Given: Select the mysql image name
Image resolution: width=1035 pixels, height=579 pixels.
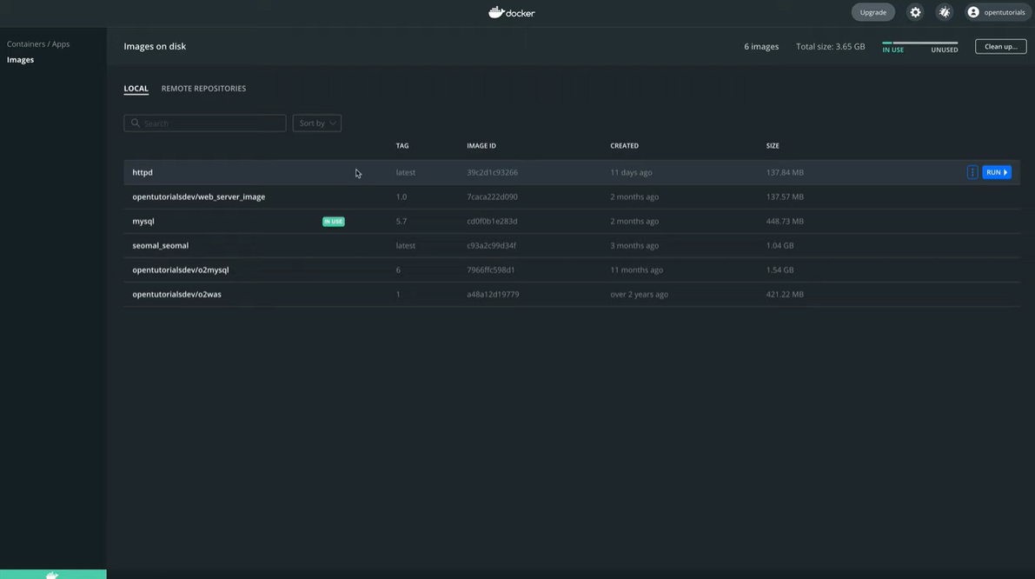Looking at the screenshot, I should 143,221.
